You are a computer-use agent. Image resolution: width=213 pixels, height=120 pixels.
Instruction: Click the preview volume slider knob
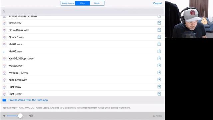click(x=20, y=116)
